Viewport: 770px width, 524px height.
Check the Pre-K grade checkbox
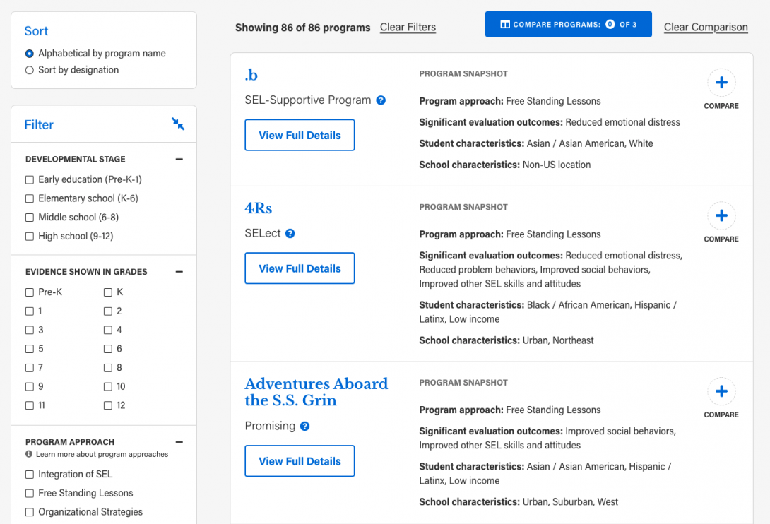(30, 292)
